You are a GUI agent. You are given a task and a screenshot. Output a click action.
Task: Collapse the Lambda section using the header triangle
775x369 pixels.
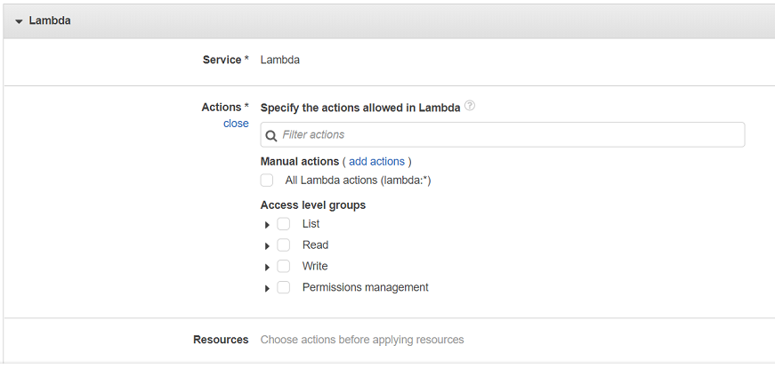pos(19,21)
